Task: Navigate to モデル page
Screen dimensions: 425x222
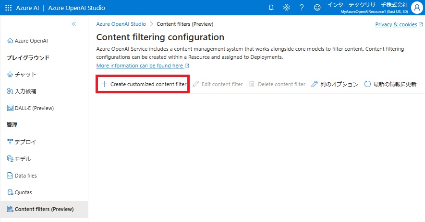Action: click(x=23, y=159)
